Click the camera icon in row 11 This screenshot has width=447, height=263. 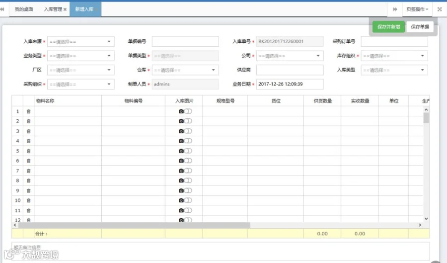point(181,210)
